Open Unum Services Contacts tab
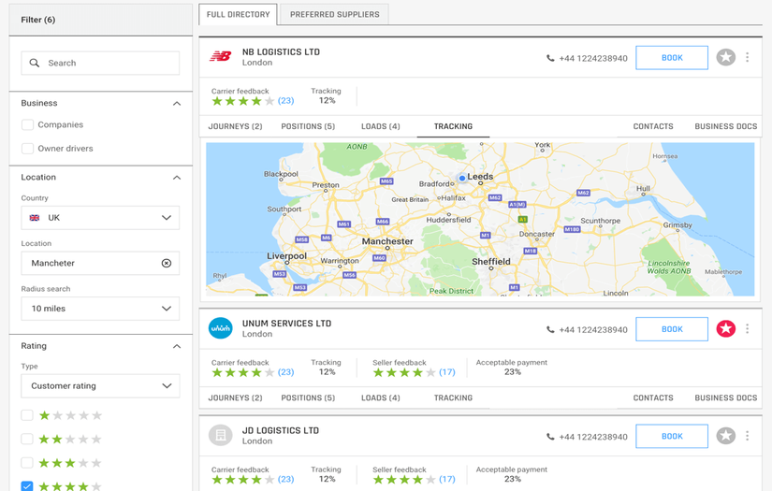This screenshot has height=491, width=772. tap(653, 397)
